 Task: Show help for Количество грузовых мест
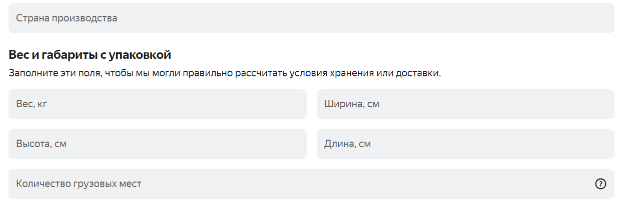tap(600, 184)
